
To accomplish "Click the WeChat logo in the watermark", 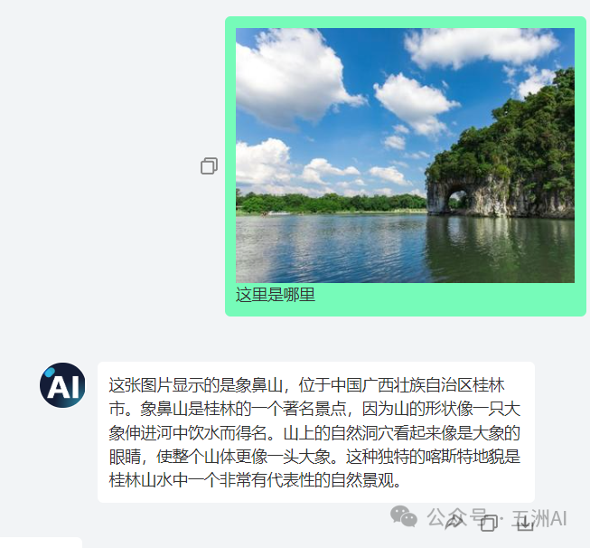I will [404, 516].
